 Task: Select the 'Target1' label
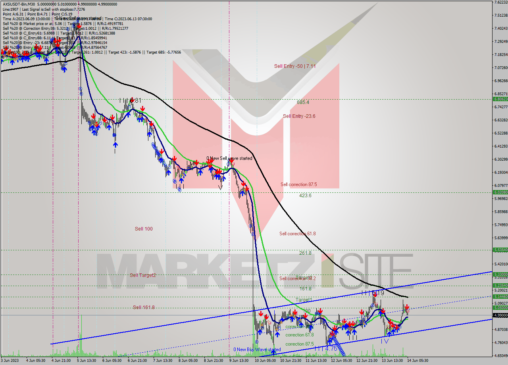pos(304,300)
